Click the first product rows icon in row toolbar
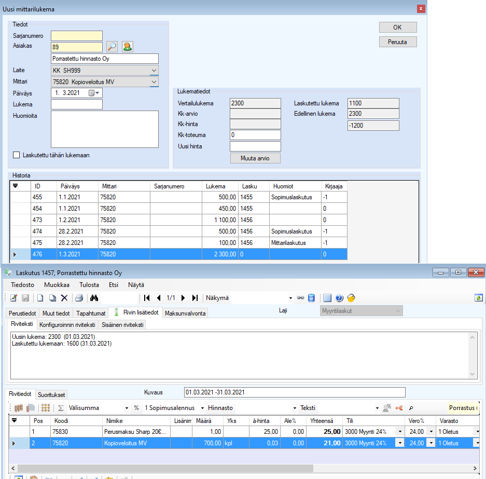This screenshot has height=479, width=486. coord(19,408)
